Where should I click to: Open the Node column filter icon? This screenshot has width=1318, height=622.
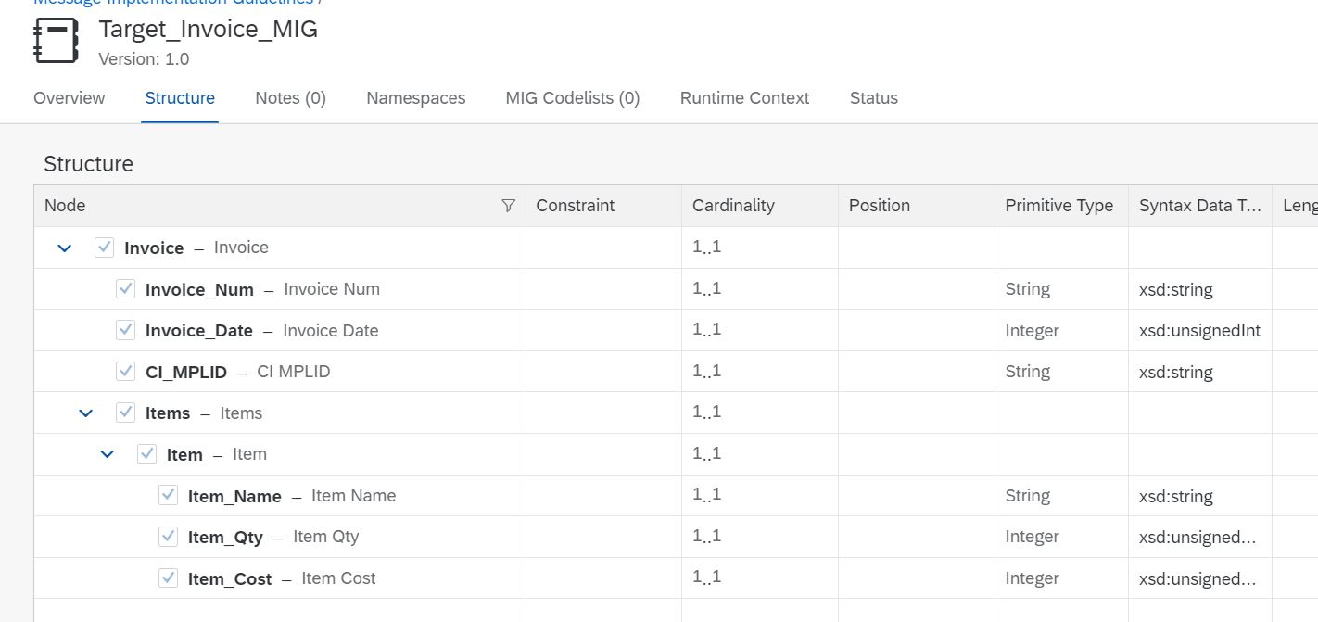click(x=509, y=206)
